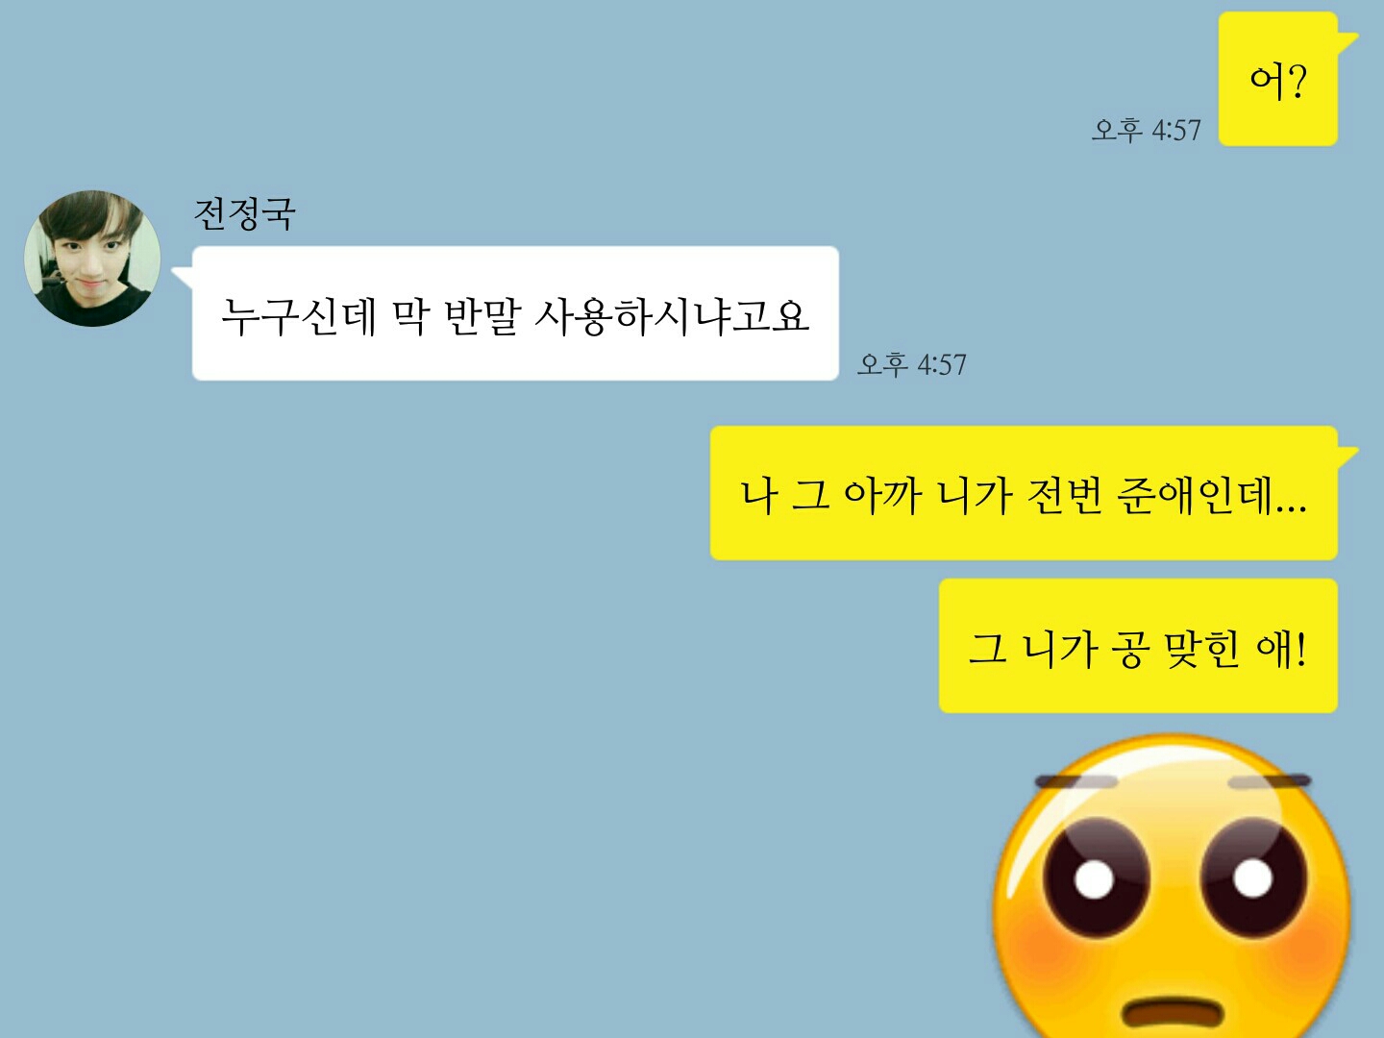
Task: Tap the word '전번' in the yellow message
Action: click(1064, 495)
